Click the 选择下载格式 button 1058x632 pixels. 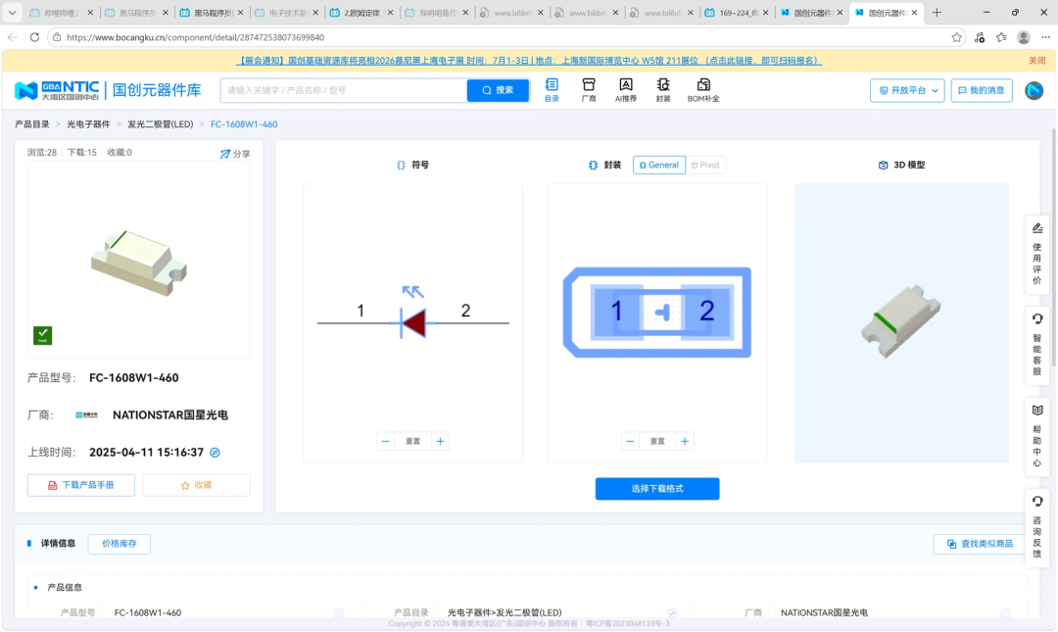pyautogui.click(x=657, y=488)
